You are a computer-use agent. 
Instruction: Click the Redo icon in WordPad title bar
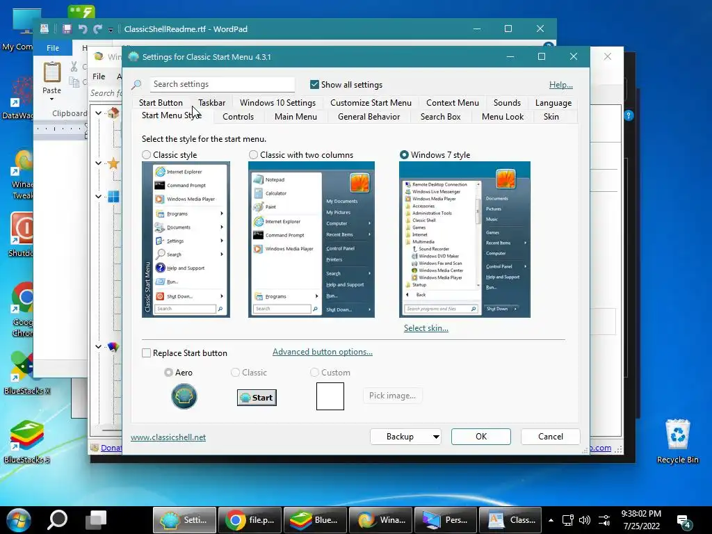click(x=97, y=29)
